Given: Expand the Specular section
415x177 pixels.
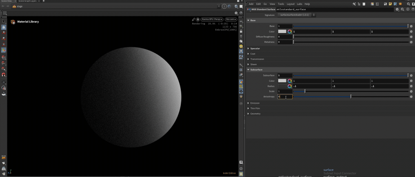Looking at the screenshot, I should pos(255,48).
